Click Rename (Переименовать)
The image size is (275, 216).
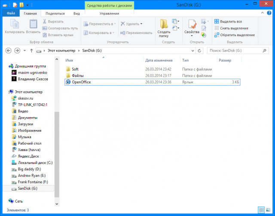click(136, 33)
